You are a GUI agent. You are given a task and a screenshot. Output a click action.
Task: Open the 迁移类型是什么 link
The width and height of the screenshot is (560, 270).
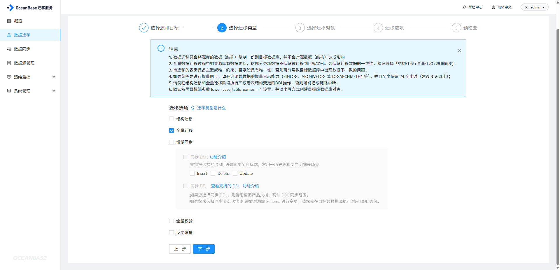tap(211, 108)
